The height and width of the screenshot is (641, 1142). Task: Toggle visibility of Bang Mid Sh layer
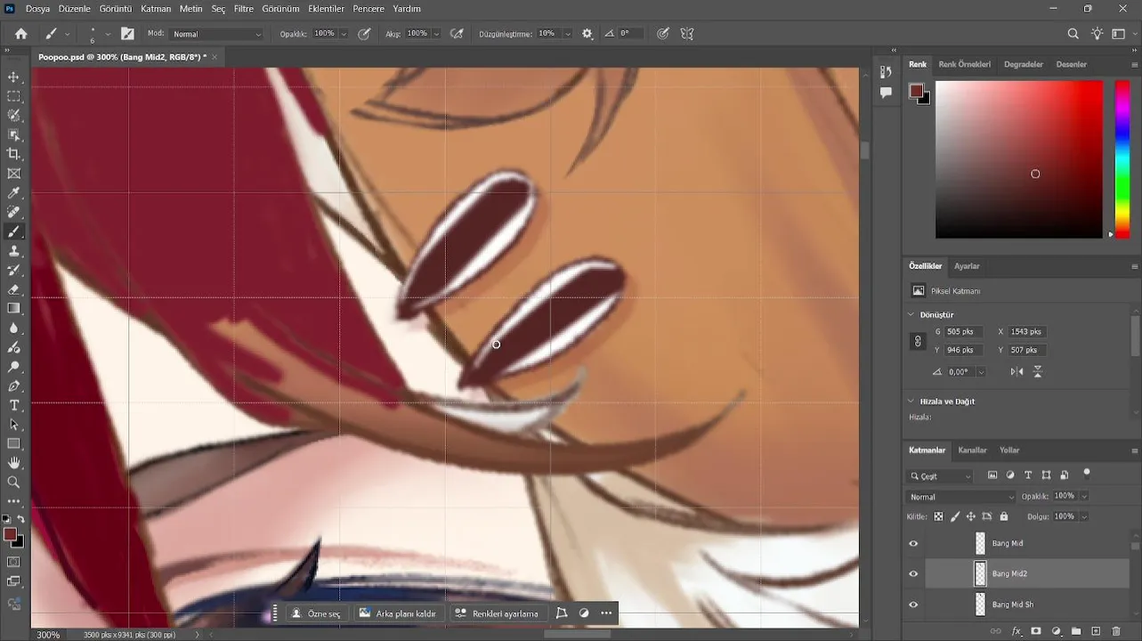[913, 604]
